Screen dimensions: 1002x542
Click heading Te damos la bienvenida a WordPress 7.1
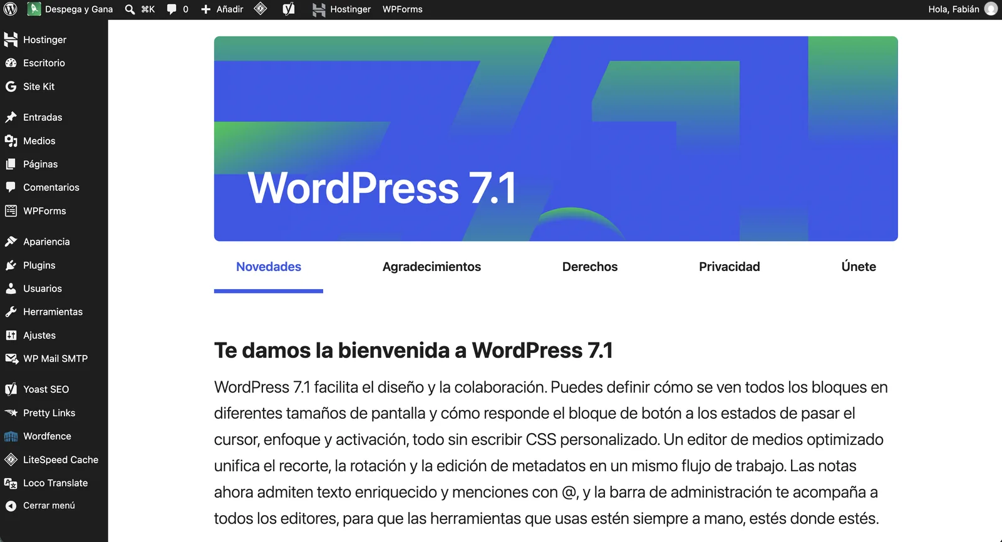pyautogui.click(x=413, y=350)
